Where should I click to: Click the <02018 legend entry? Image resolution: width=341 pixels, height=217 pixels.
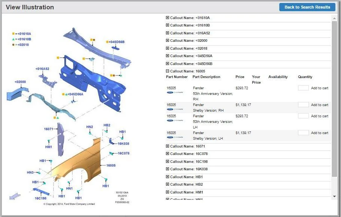(x=21, y=45)
